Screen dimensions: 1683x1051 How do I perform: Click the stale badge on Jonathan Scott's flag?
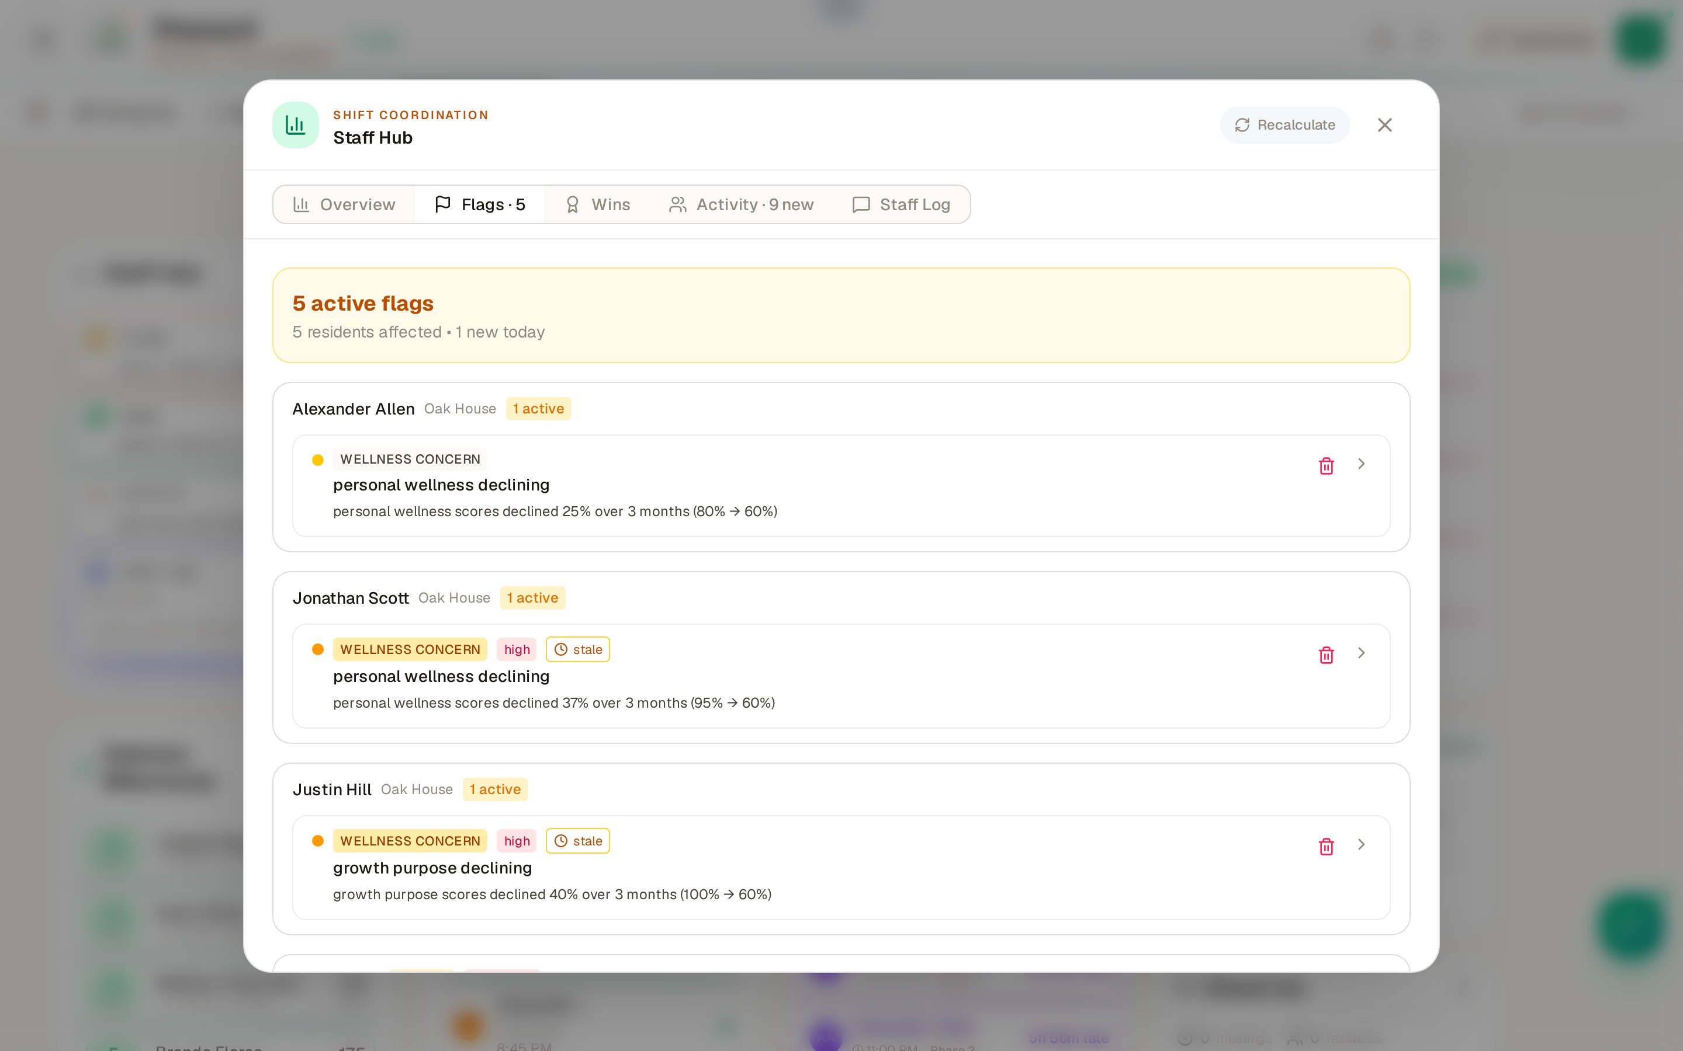point(578,649)
